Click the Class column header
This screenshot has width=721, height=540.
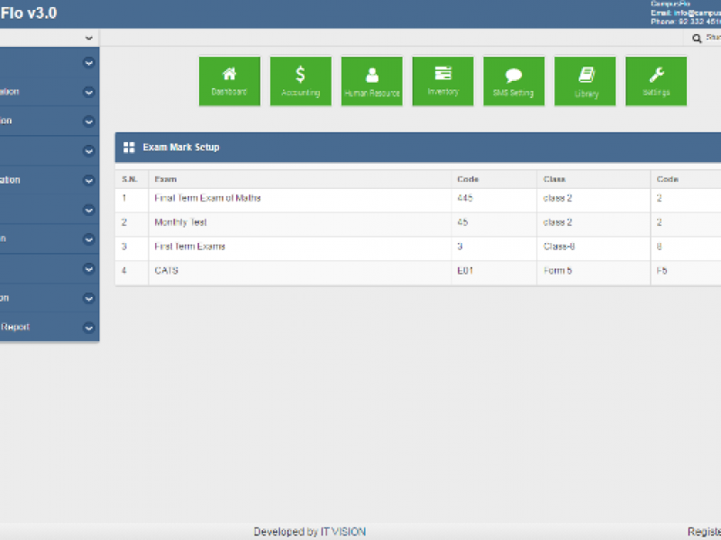point(553,179)
